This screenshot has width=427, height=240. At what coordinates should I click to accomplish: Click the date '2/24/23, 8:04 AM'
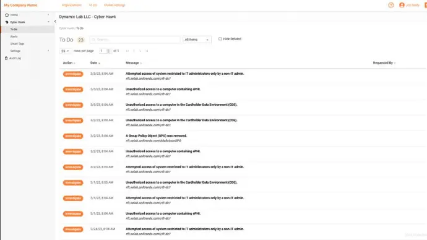pos(103,229)
